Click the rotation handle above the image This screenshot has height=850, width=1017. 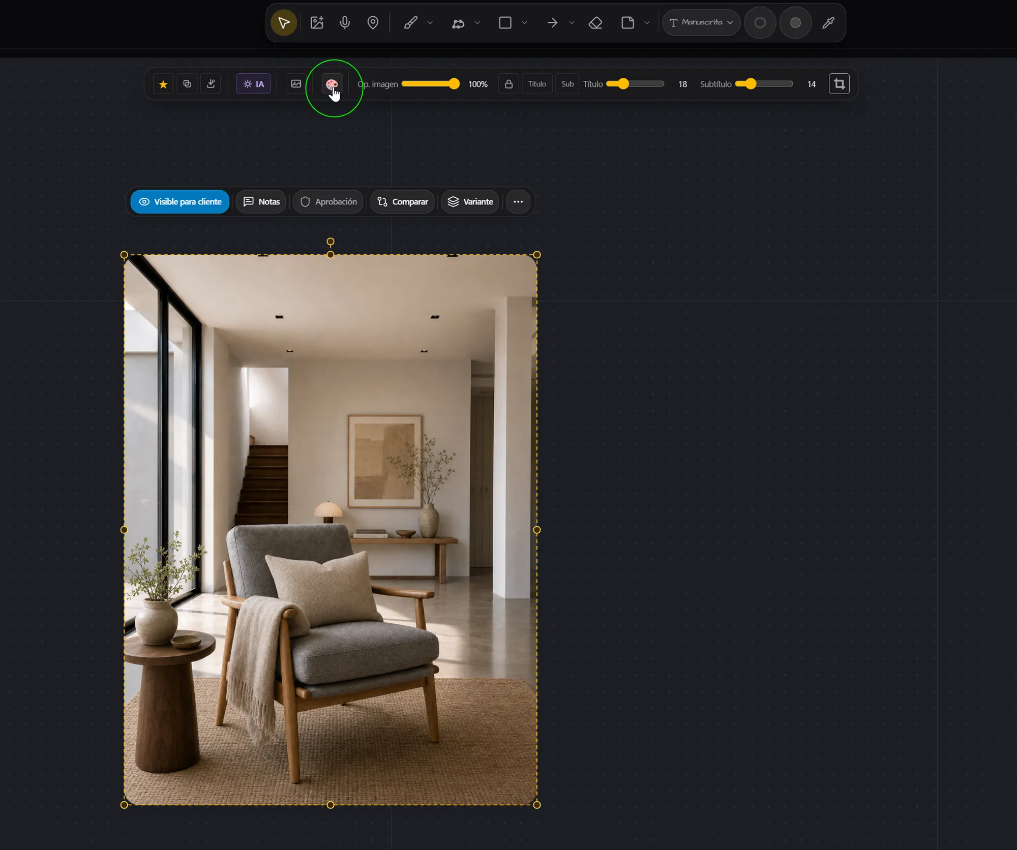[331, 242]
